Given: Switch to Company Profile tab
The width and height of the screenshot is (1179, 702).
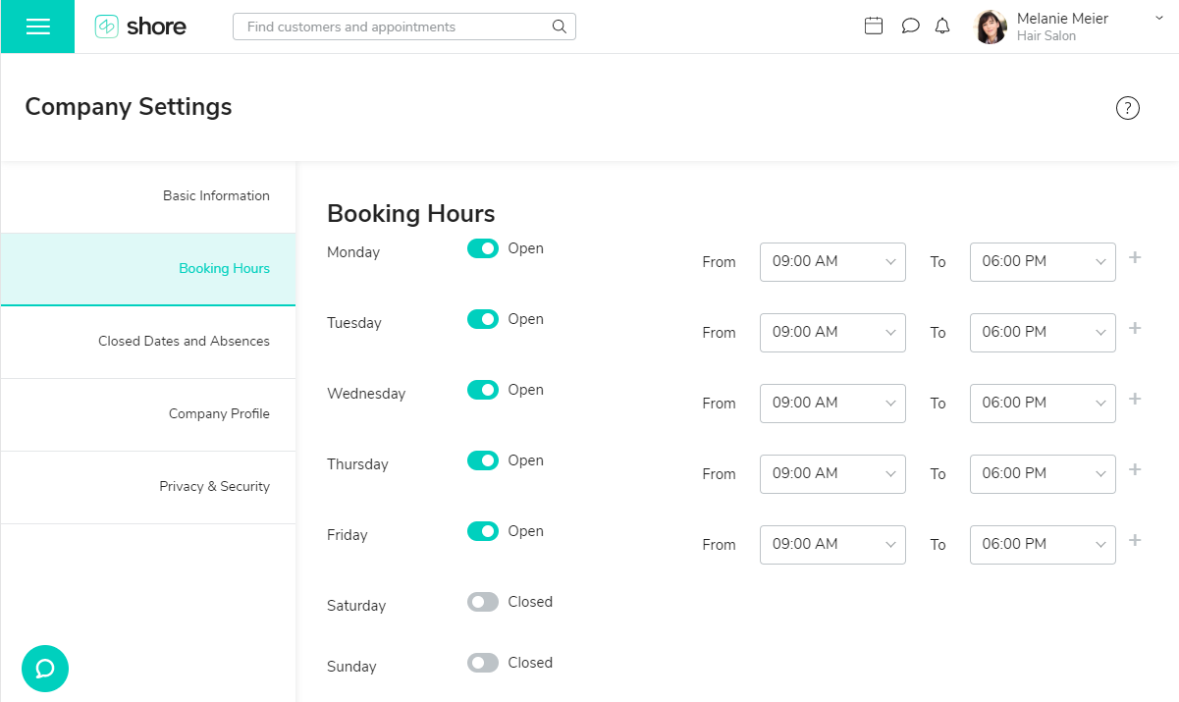Looking at the screenshot, I should click(148, 414).
